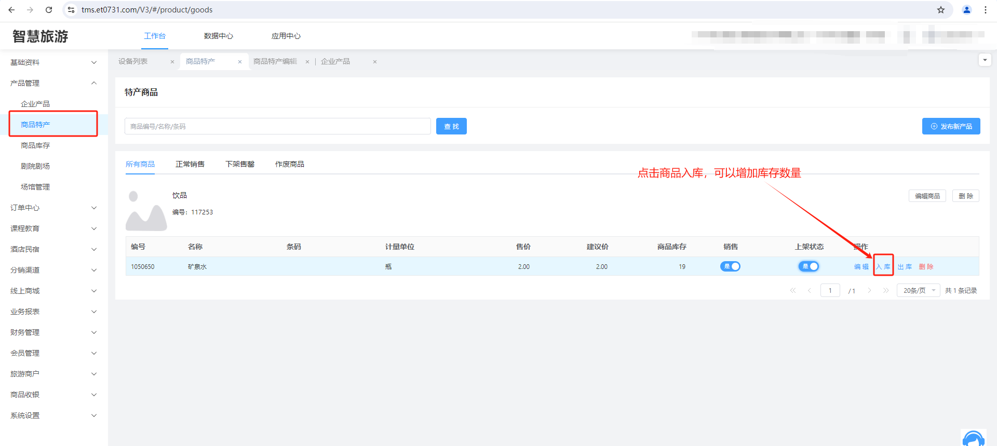Open the browser profile icon

click(x=966, y=10)
